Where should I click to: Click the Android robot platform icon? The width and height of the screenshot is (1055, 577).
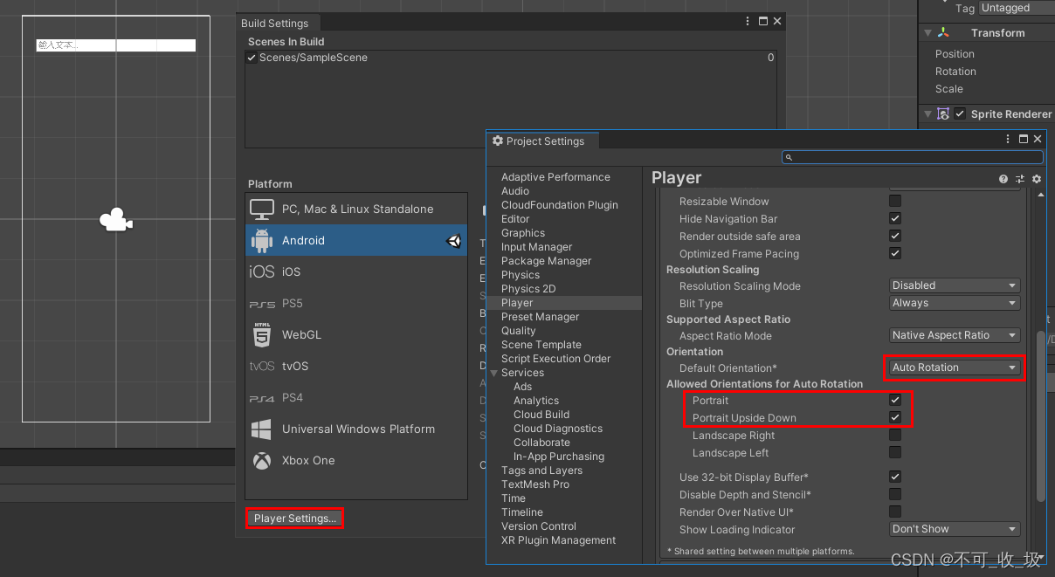(x=262, y=241)
